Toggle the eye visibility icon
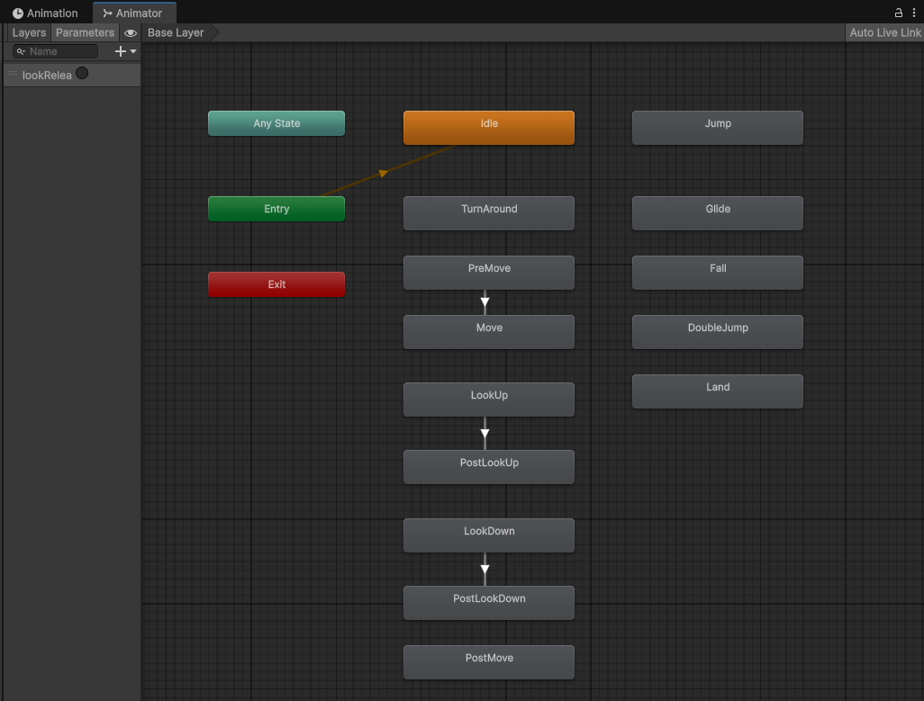This screenshot has height=701, width=924. point(131,33)
